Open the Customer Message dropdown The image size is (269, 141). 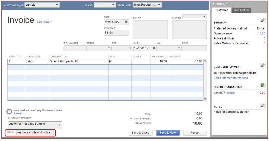click(x=60, y=125)
